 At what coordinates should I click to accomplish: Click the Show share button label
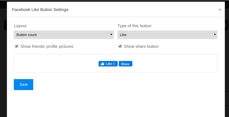pyautogui.click(x=141, y=46)
